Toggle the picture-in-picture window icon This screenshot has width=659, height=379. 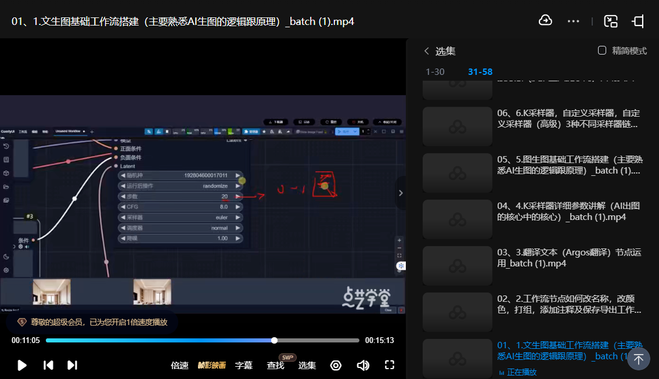(610, 21)
